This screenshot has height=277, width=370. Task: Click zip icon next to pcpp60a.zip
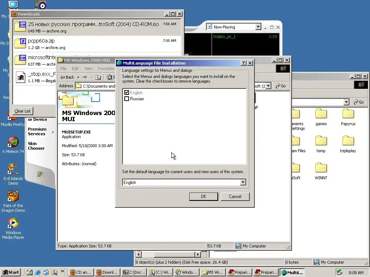20,43
